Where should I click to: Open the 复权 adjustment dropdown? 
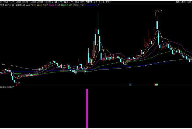click(178, 2)
